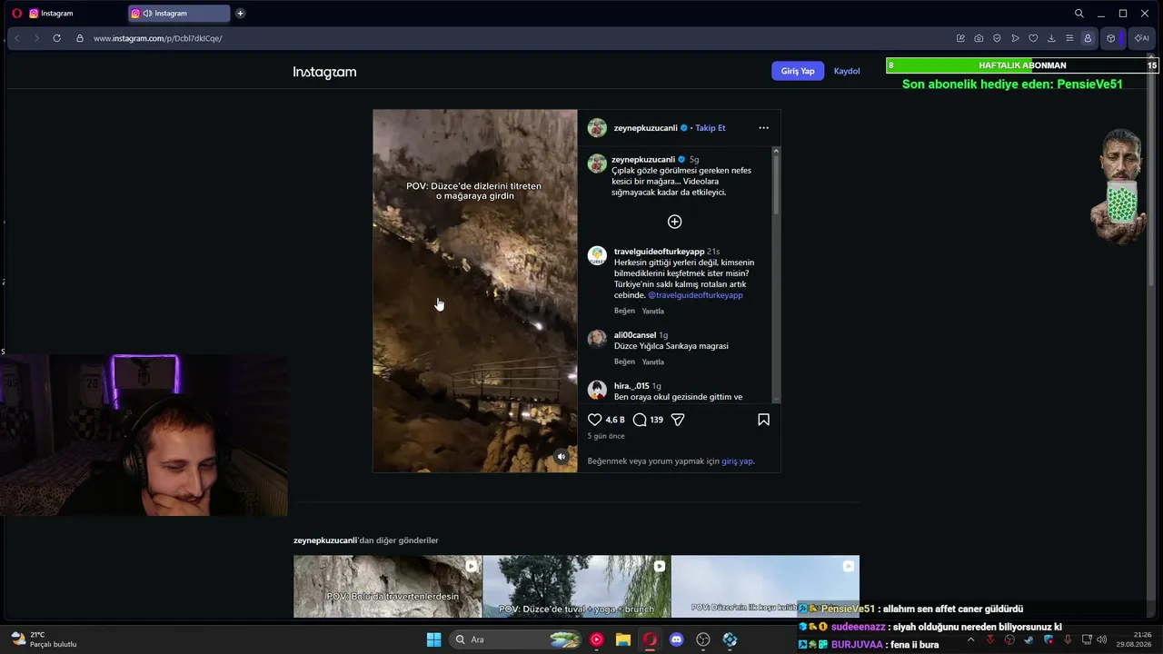
Task: Open Opera easy setup menu
Action: [x=1069, y=38]
